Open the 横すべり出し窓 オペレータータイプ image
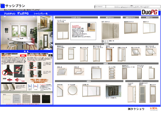Screen dimensions: 161x117 coord(151,52)
